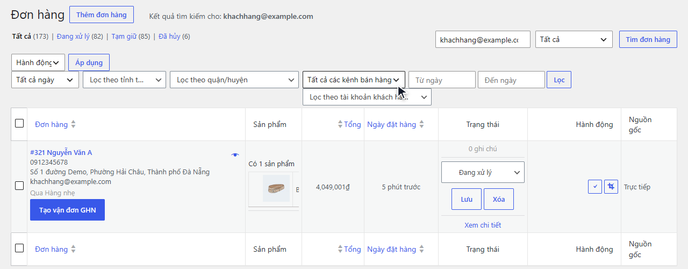Open the Tất cả dropdown beside search box
The width and height of the screenshot is (688, 269).
574,39
